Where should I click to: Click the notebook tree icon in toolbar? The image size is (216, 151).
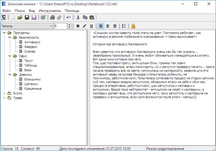(3, 17)
